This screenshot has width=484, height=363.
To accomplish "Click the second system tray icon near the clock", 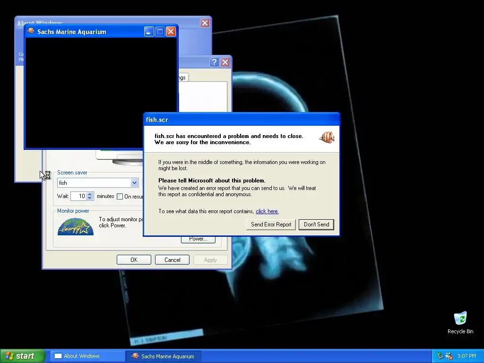I will pos(449,356).
